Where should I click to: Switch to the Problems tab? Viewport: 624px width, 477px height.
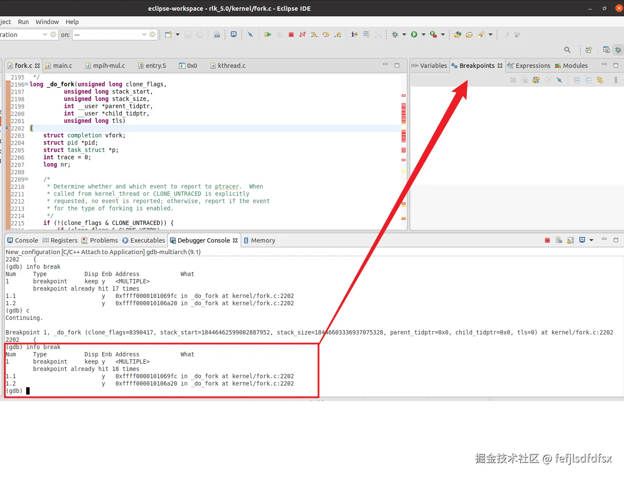(x=100, y=240)
